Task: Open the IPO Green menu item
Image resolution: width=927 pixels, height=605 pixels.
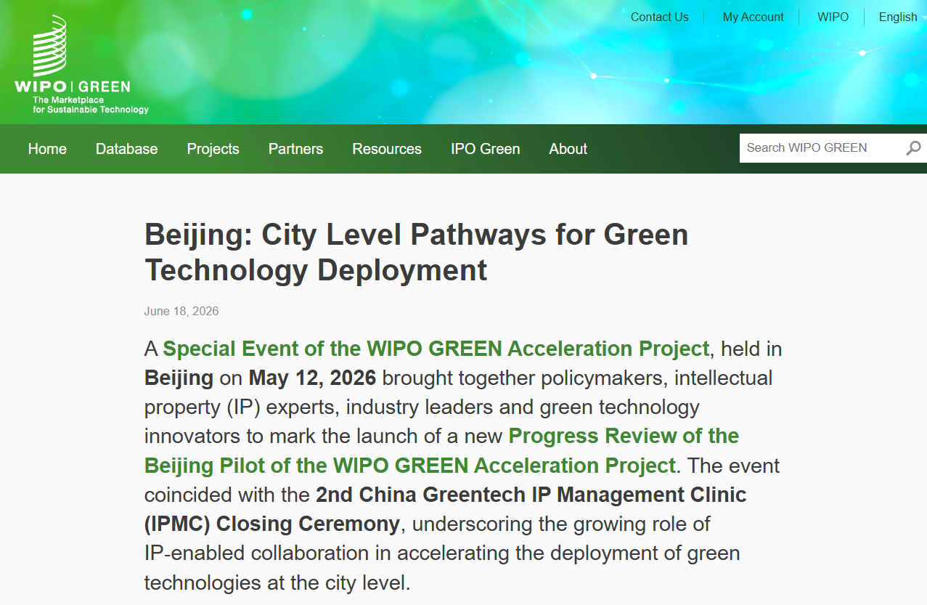Action: pyautogui.click(x=485, y=149)
